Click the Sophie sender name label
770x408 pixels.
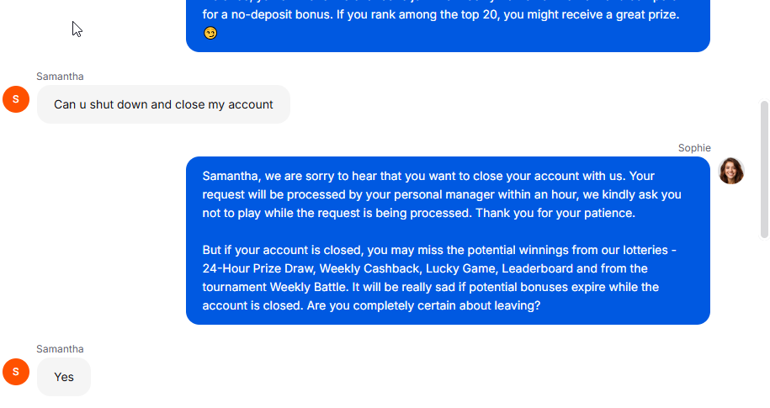[694, 148]
